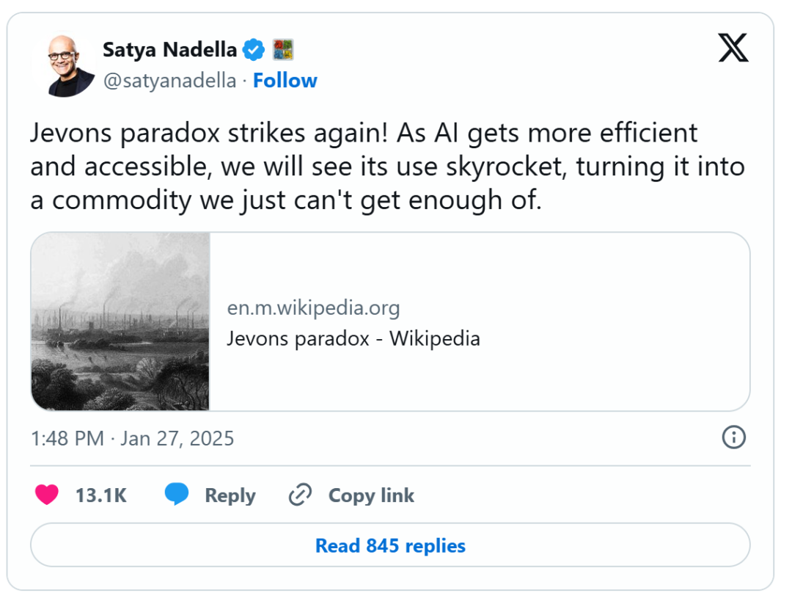792x593 pixels.
Task: Open the 1:48 PM Jan 27, 2025 timestamp
Action: coord(132,438)
